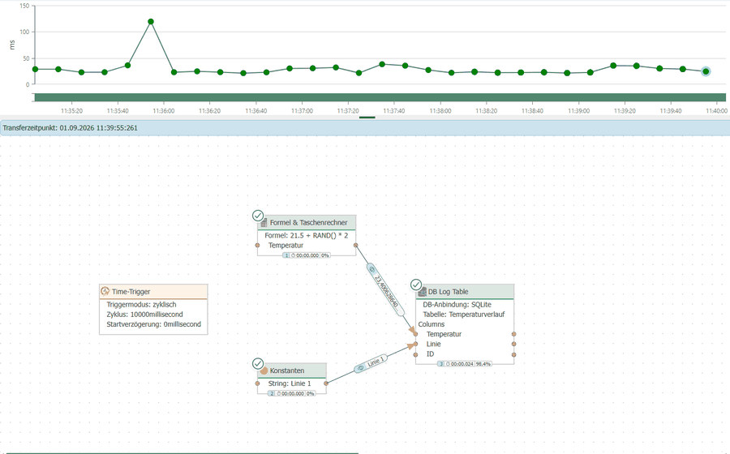
Task: Click the calculator icon on Formel & Taschenrechner node
Action: 264,223
